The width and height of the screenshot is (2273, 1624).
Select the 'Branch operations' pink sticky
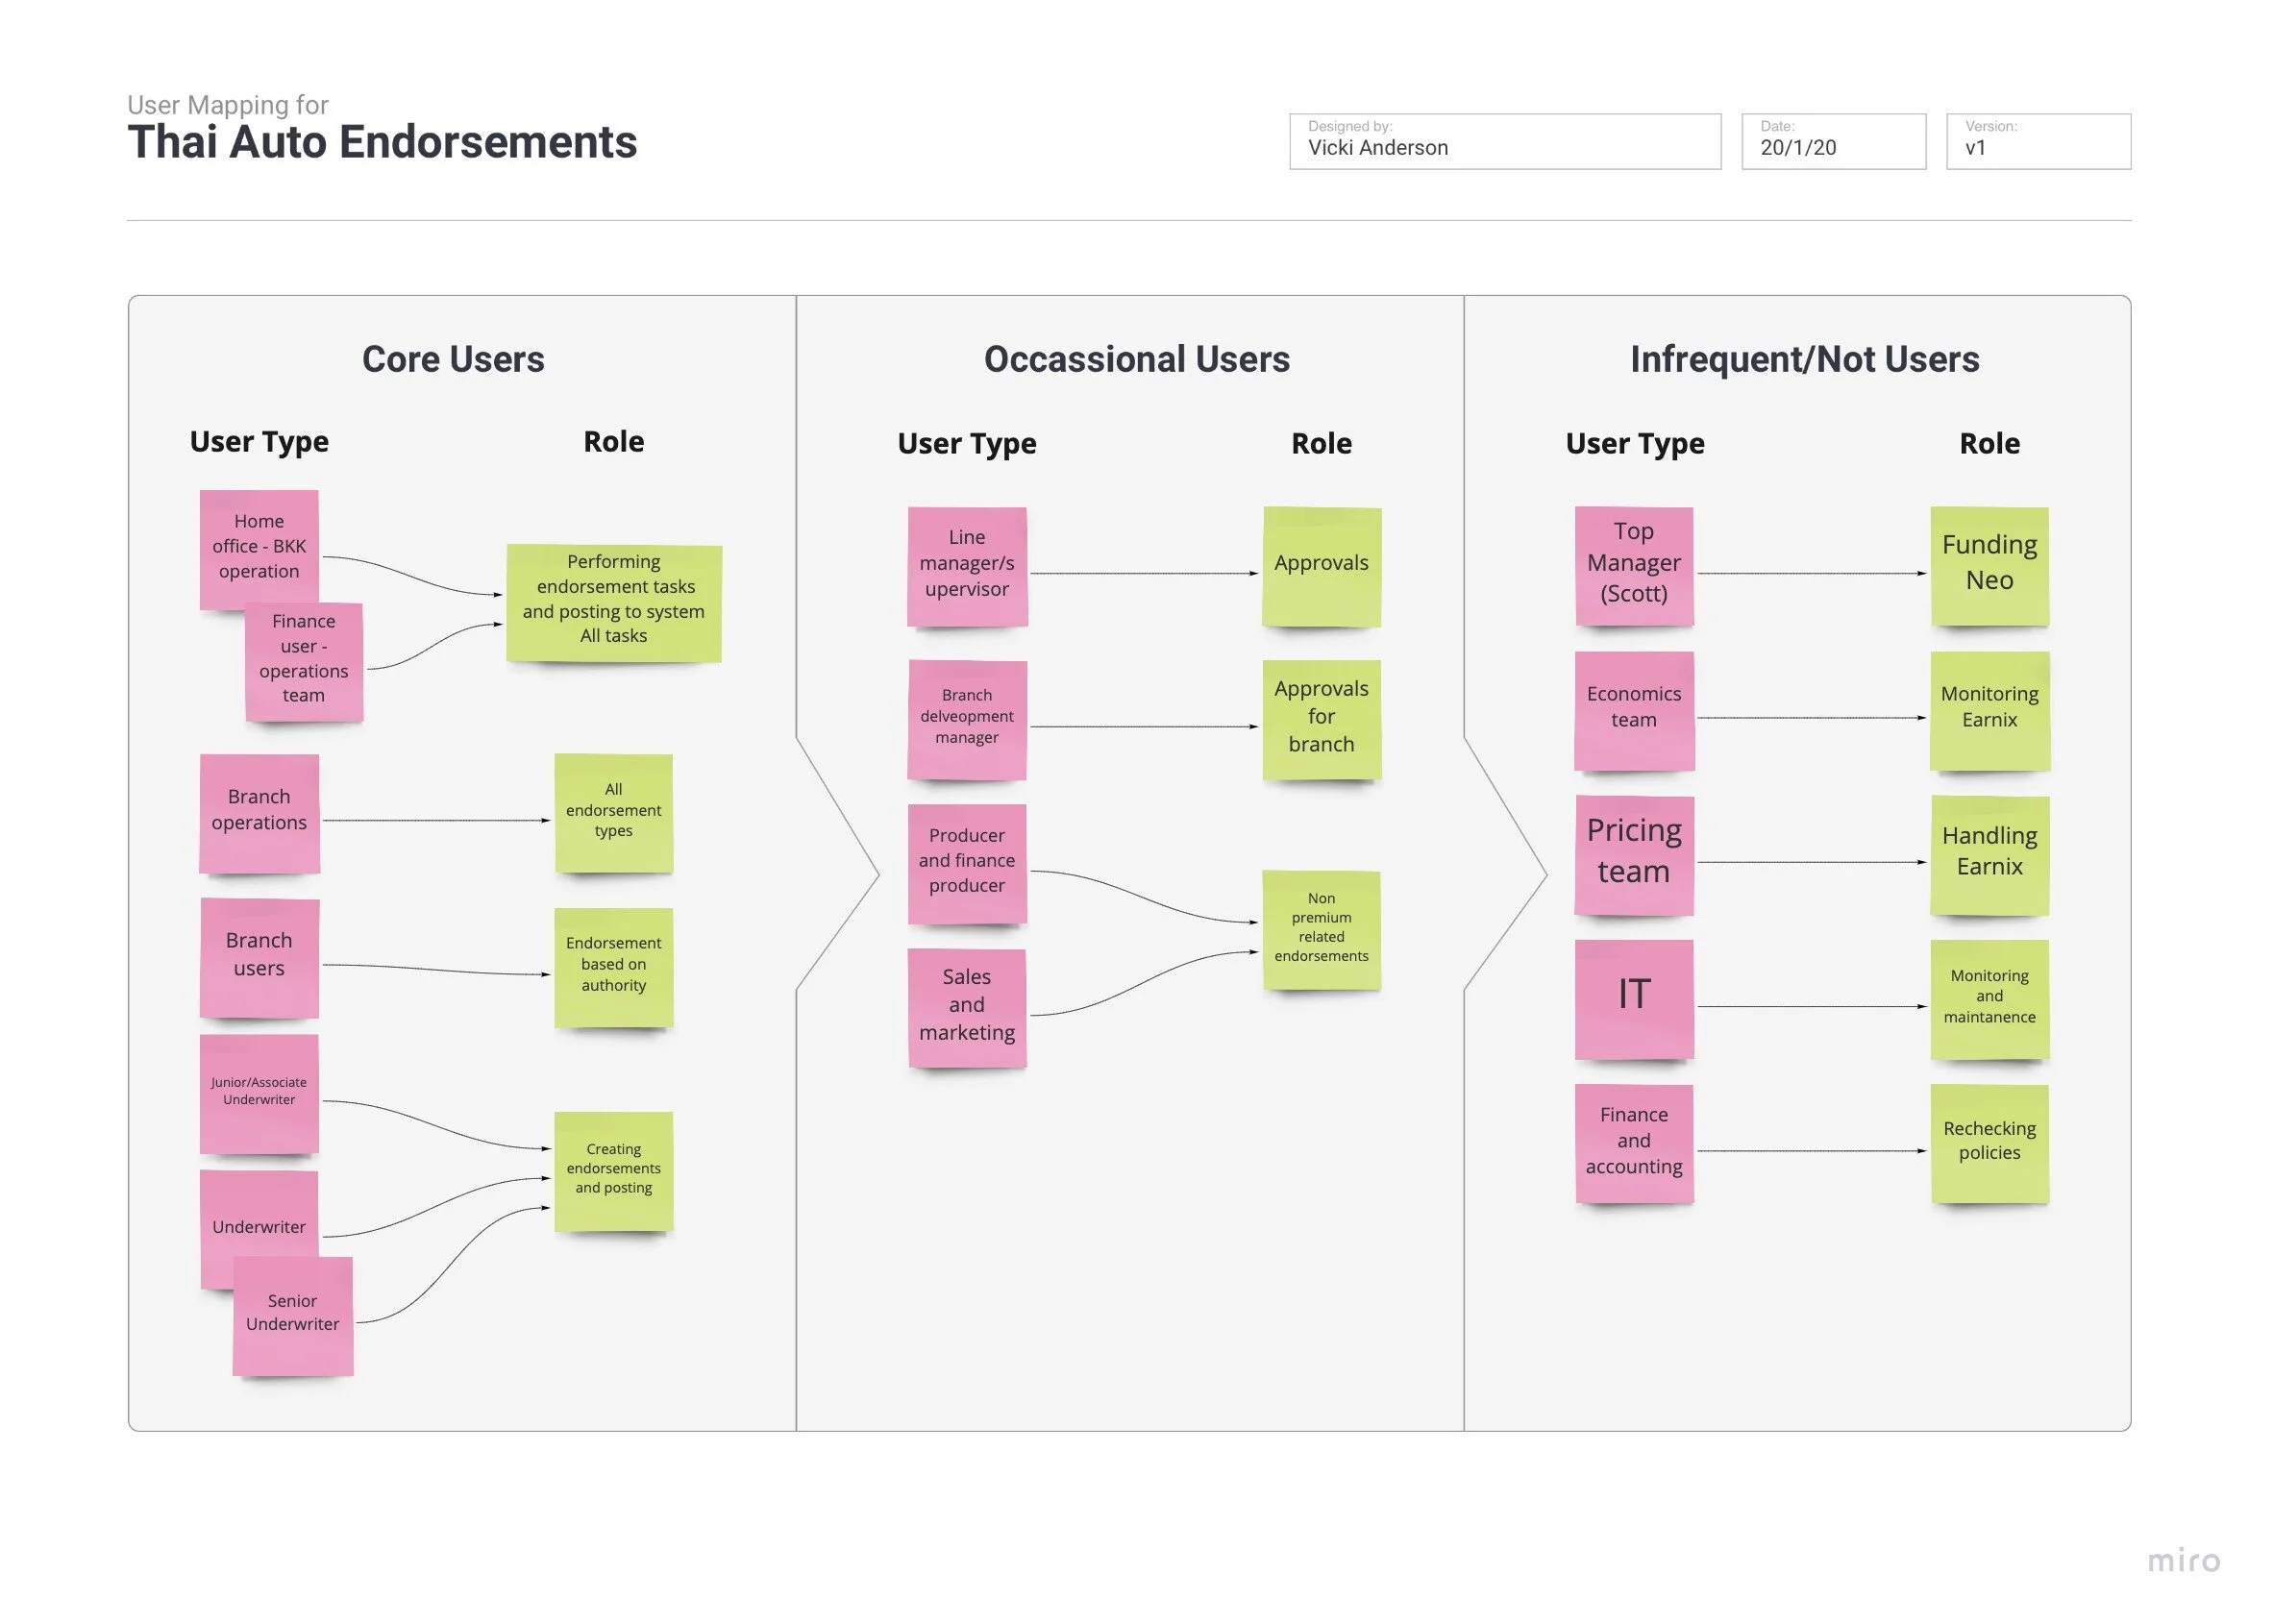coord(259,811)
